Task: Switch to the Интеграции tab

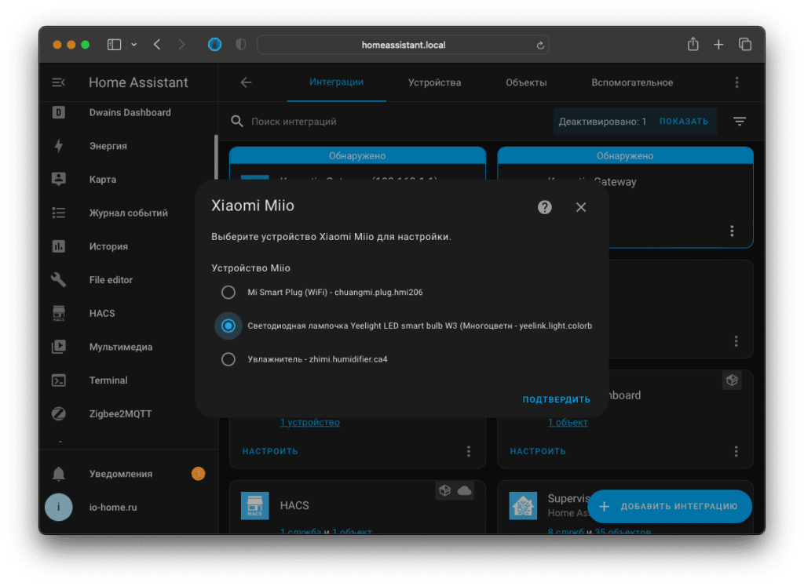Action: pos(336,82)
